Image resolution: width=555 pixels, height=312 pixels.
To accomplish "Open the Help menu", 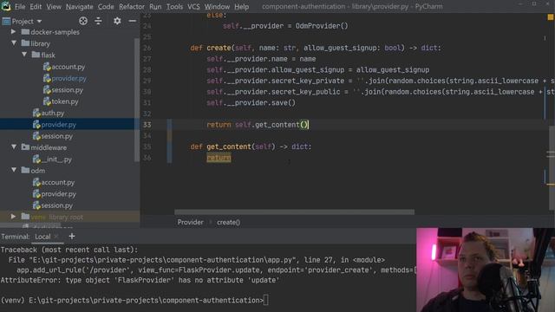I will click(x=241, y=7).
